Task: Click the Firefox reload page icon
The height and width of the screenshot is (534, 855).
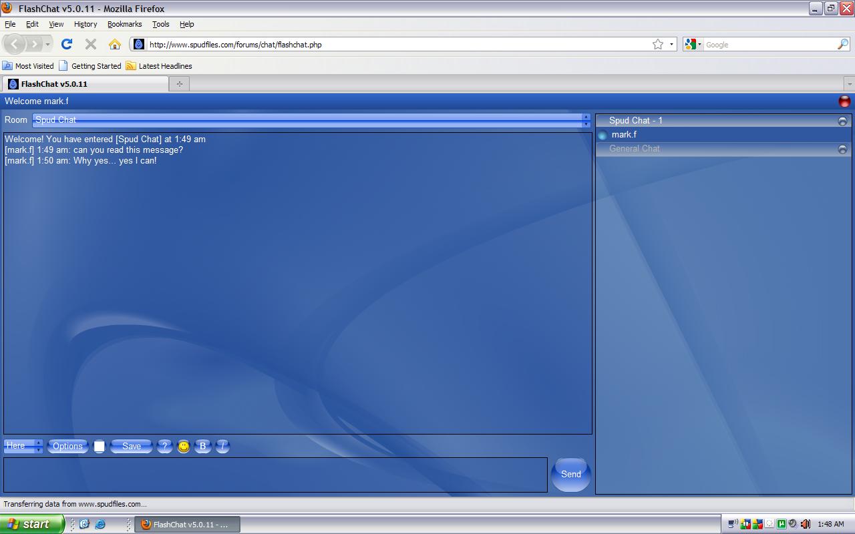Action: pyautogui.click(x=66, y=44)
